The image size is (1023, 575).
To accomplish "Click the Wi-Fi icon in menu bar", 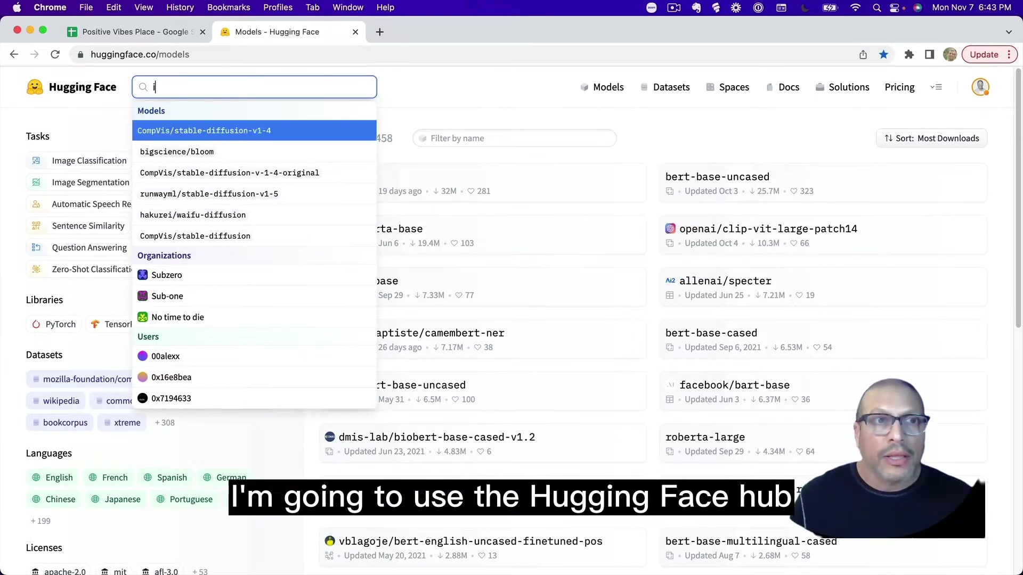I will 856,7.
